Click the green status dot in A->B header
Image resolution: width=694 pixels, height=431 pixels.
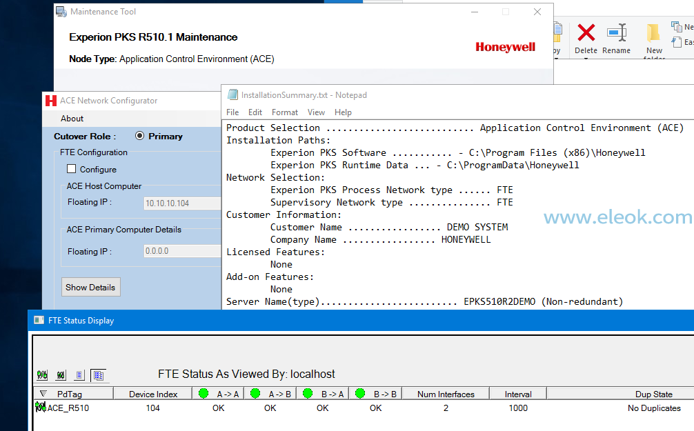pyautogui.click(x=255, y=393)
